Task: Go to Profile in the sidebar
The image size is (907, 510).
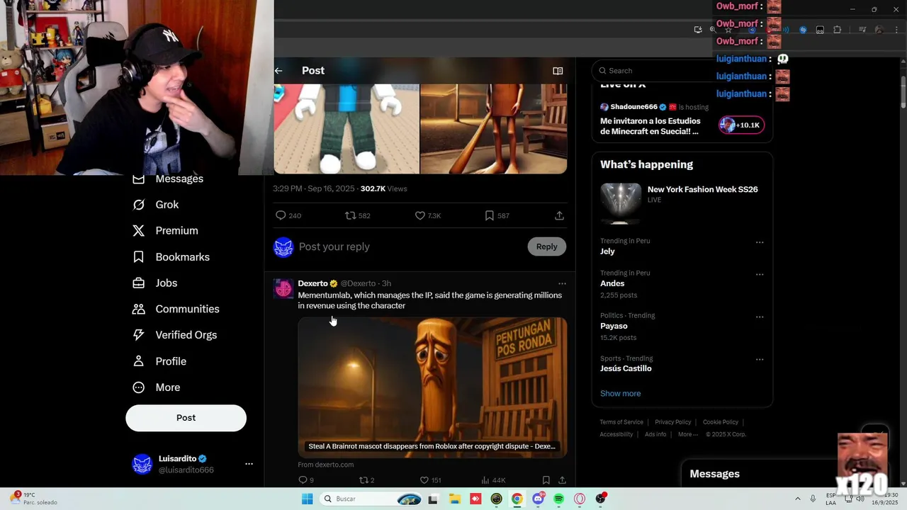Action: (x=159, y=361)
